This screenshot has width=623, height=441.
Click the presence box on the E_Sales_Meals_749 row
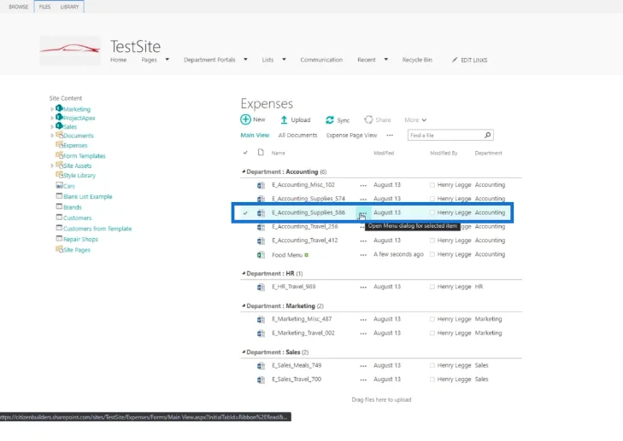tap(432, 366)
